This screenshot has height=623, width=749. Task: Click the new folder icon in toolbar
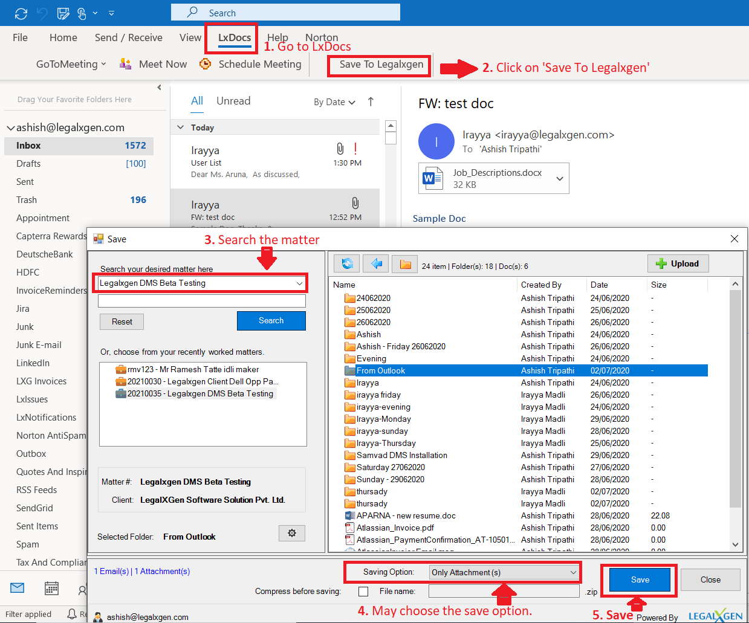pyautogui.click(x=405, y=264)
